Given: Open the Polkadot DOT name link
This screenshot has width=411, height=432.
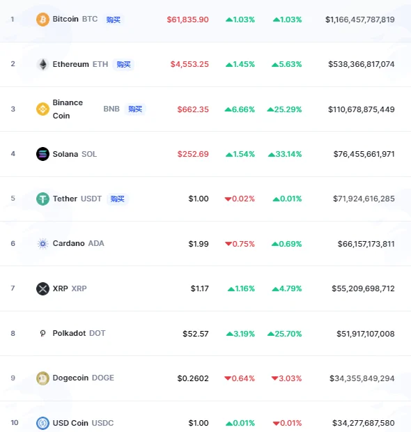Looking at the screenshot, I should point(79,333).
